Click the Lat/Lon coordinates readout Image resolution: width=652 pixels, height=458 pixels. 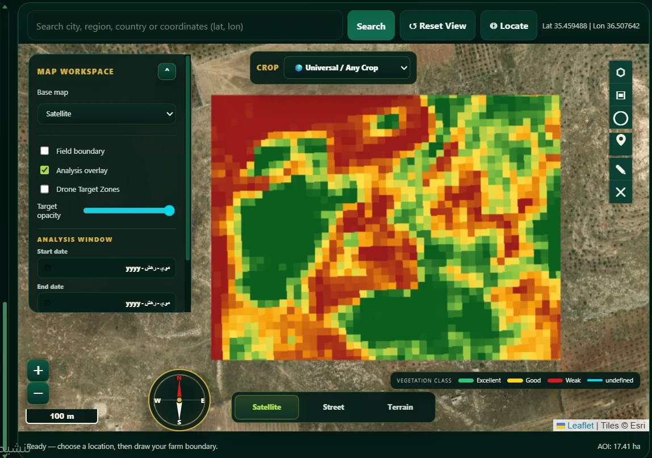point(591,26)
